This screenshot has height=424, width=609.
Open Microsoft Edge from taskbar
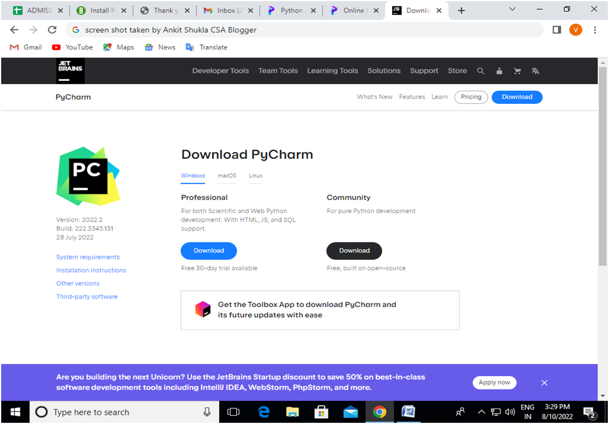coord(264,412)
